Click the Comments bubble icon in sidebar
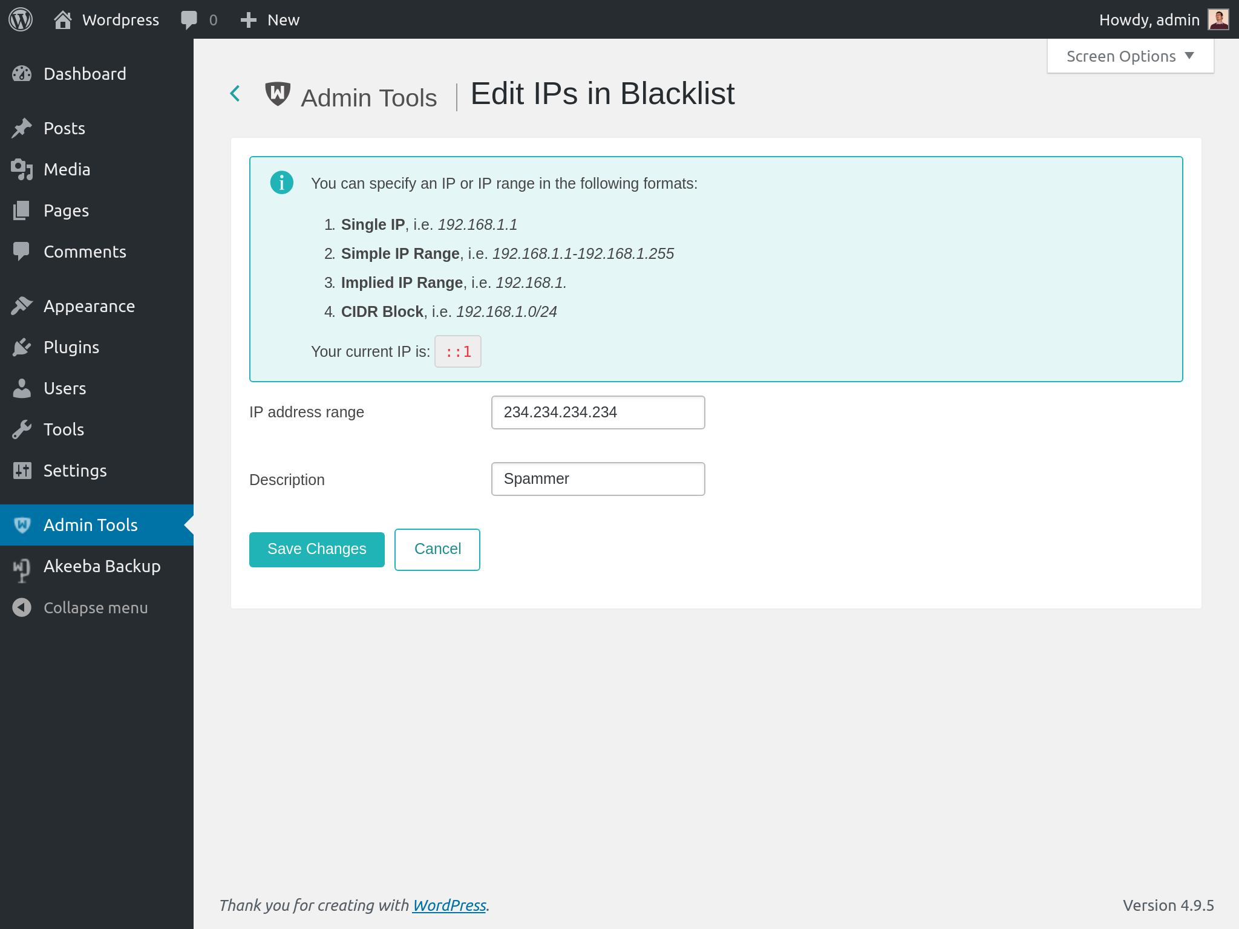This screenshot has width=1239, height=929. pos(22,252)
